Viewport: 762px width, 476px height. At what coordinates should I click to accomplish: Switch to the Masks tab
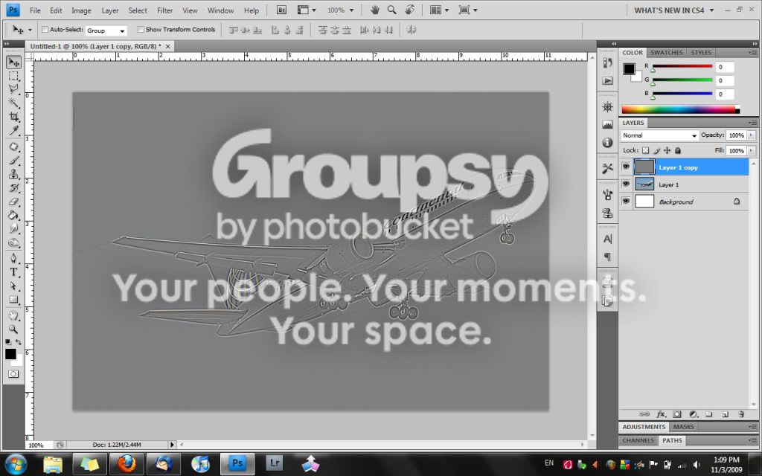click(x=683, y=426)
